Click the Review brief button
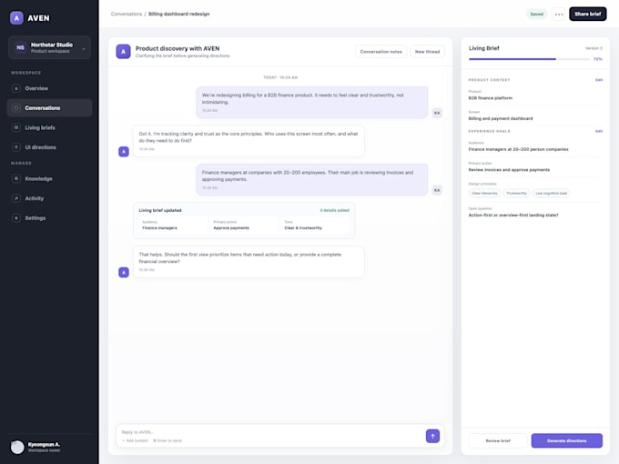 click(x=497, y=440)
